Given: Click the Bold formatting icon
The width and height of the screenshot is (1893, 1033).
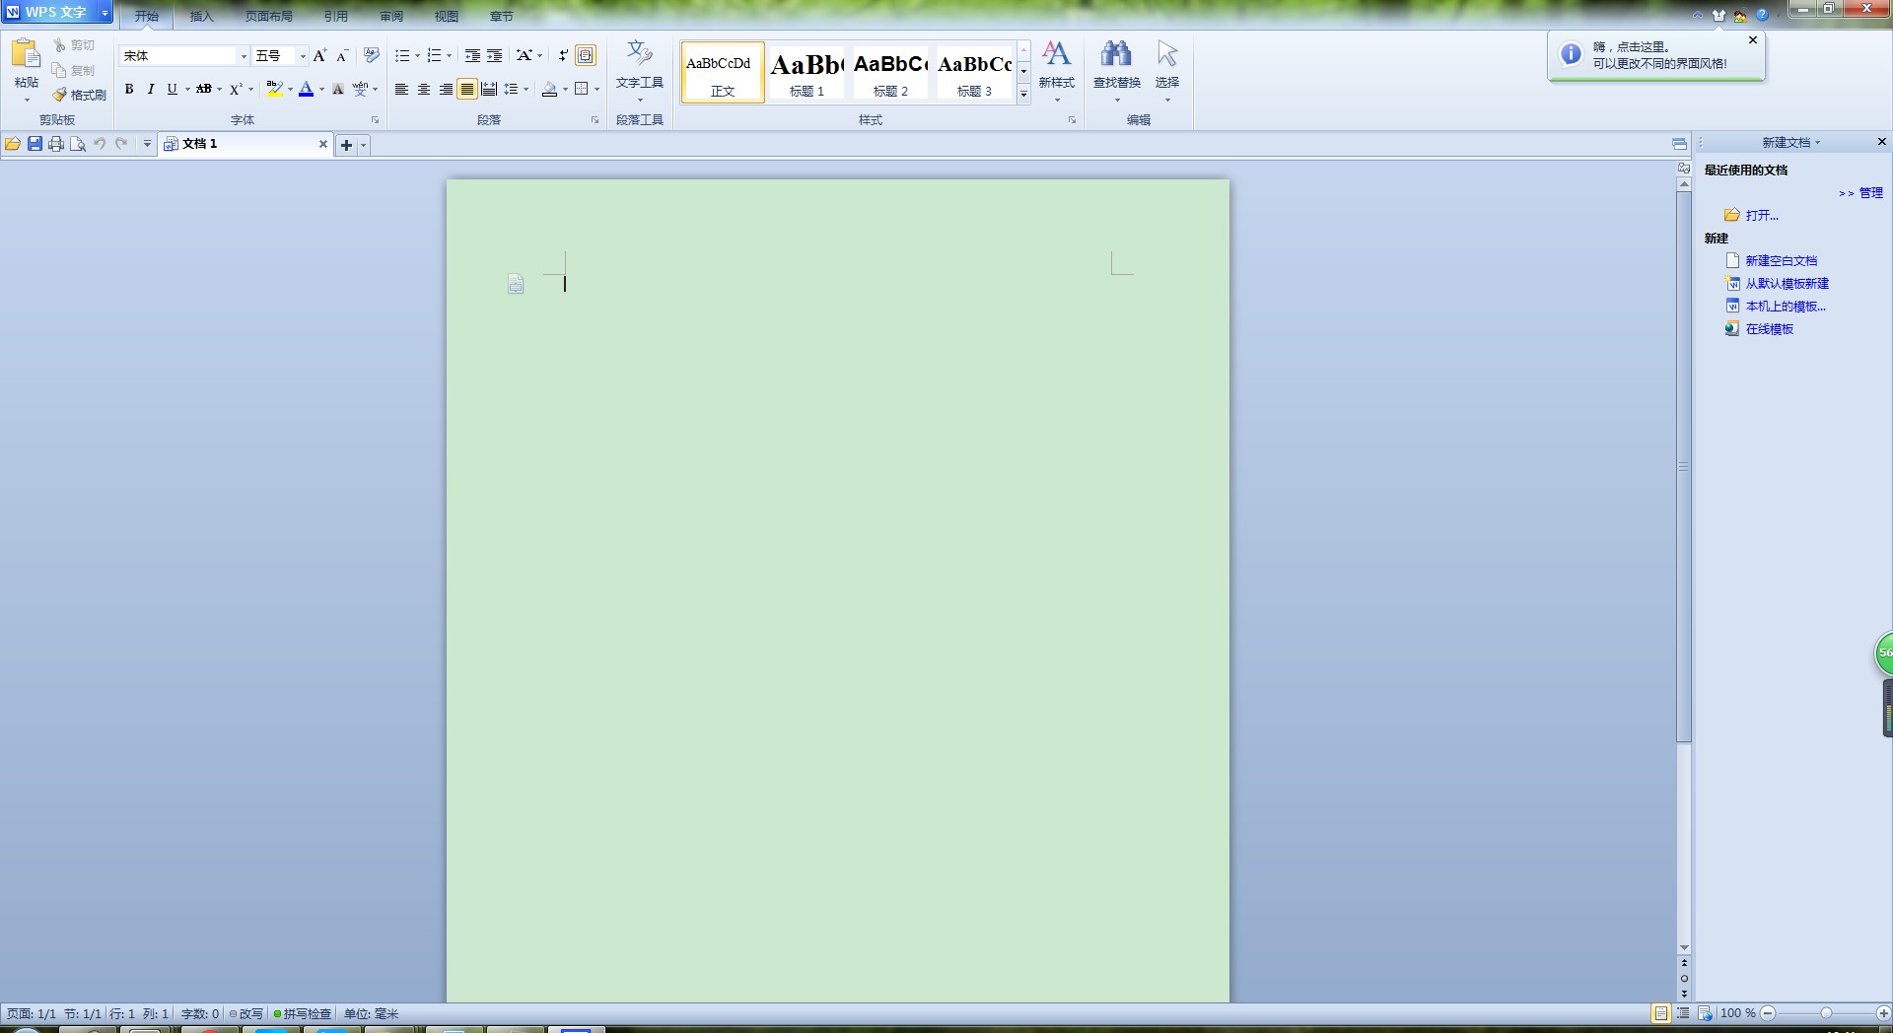Looking at the screenshot, I should pos(129,90).
